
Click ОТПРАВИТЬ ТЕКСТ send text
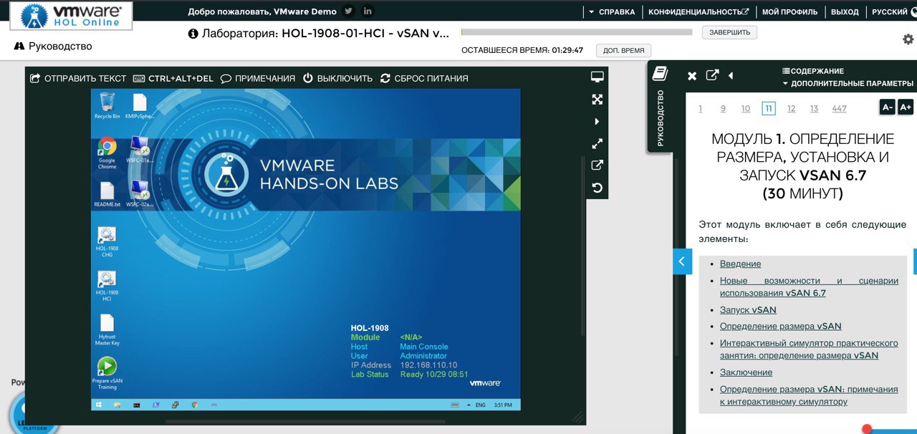click(x=77, y=78)
